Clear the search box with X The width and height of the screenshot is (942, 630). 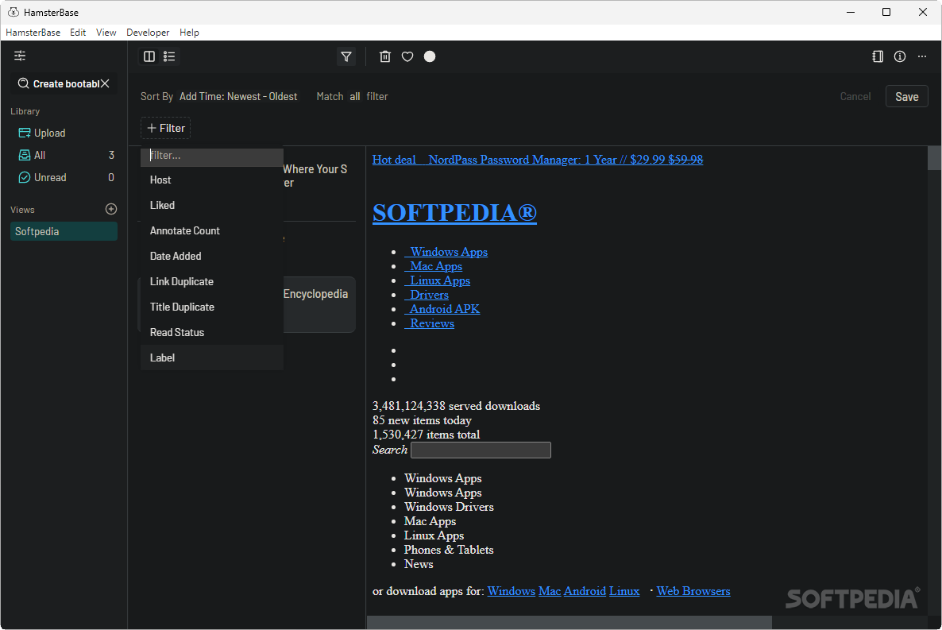pyautogui.click(x=105, y=83)
